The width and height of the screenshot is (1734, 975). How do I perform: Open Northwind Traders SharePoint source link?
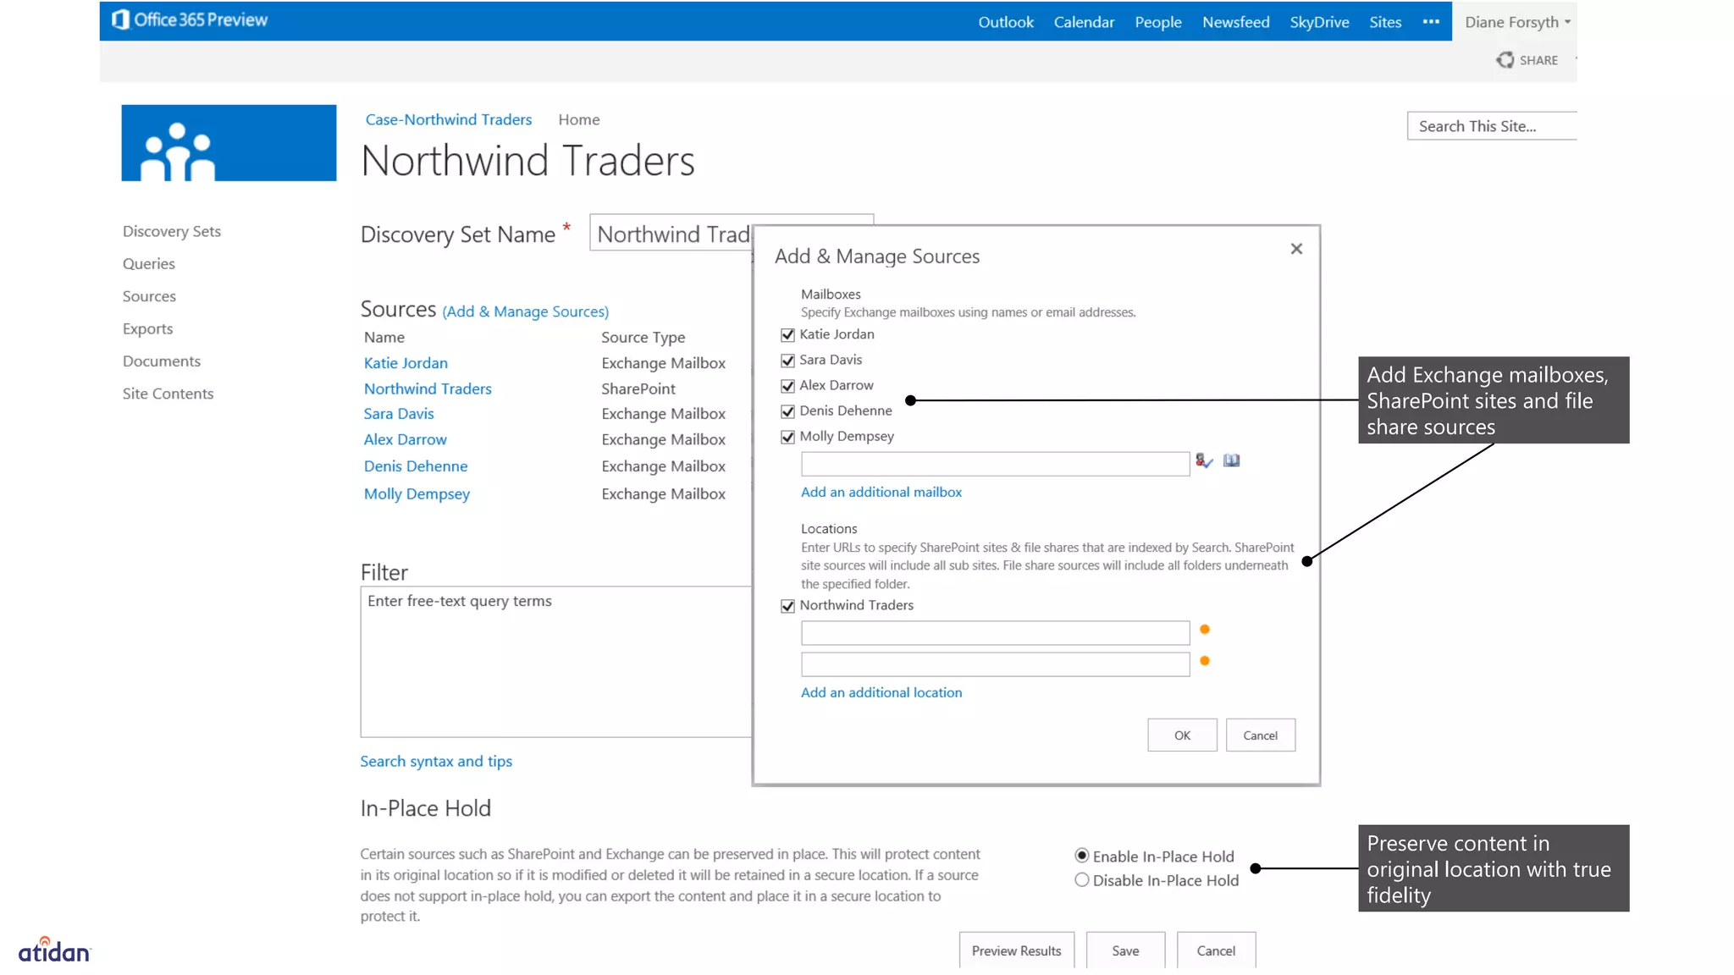tap(428, 388)
